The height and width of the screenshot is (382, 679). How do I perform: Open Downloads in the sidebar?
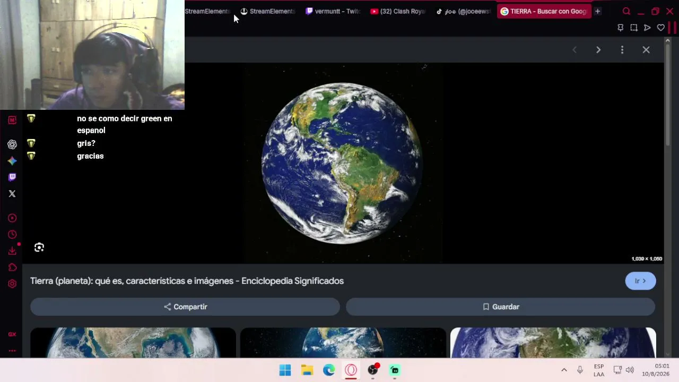tap(12, 251)
